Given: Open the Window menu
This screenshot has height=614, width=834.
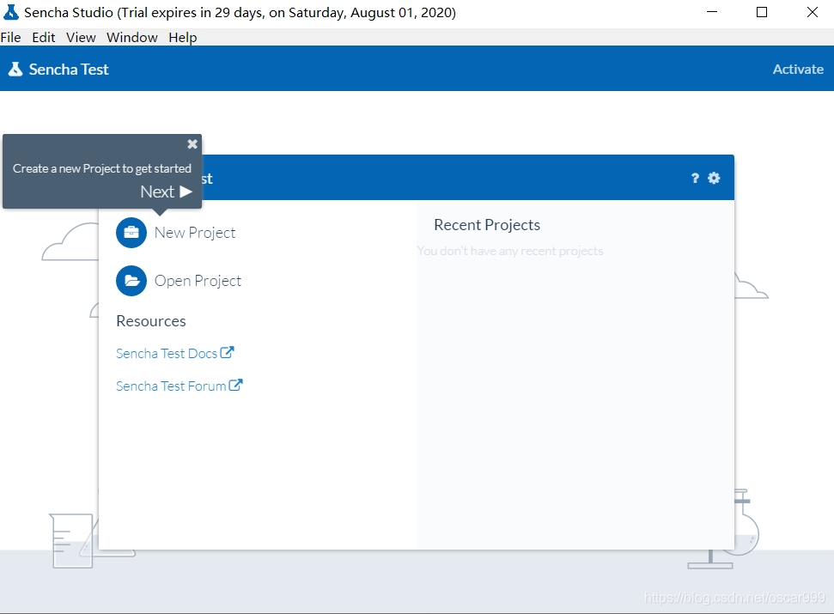Looking at the screenshot, I should pos(132,37).
